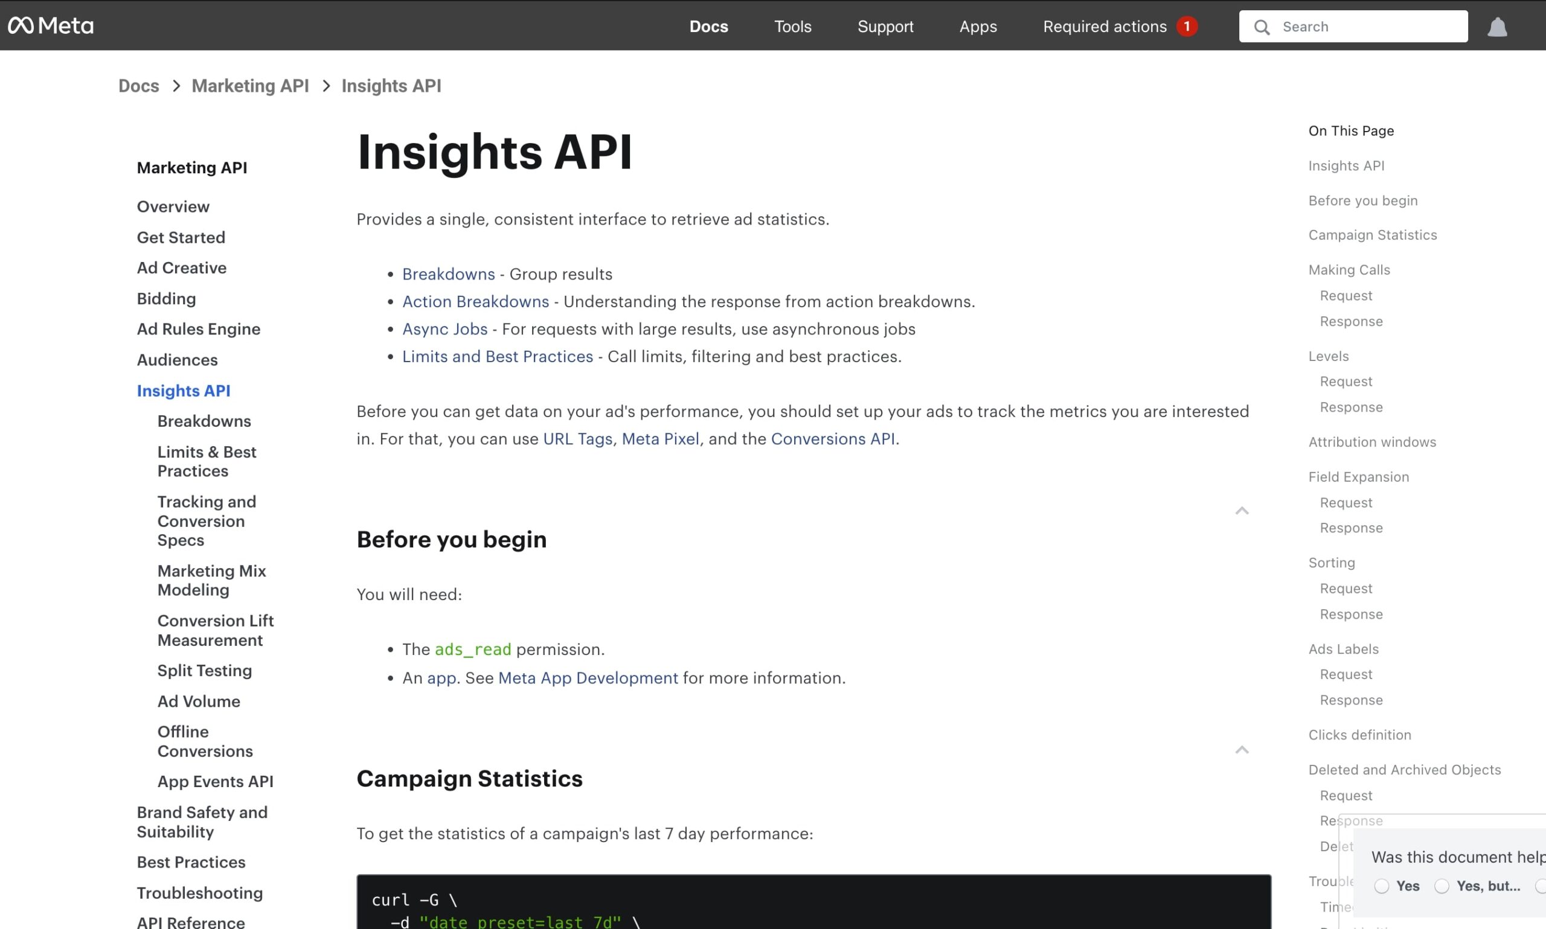This screenshot has height=929, width=1546.
Task: Click the Search input field
Action: [1368, 27]
